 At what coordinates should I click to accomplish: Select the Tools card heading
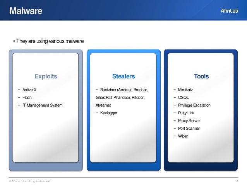coord(201,76)
